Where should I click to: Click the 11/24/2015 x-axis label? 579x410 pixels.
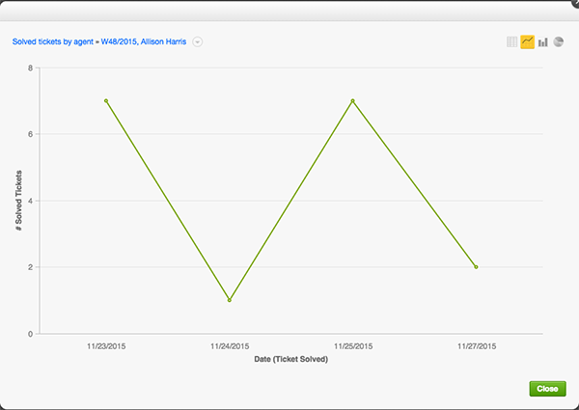pos(229,345)
